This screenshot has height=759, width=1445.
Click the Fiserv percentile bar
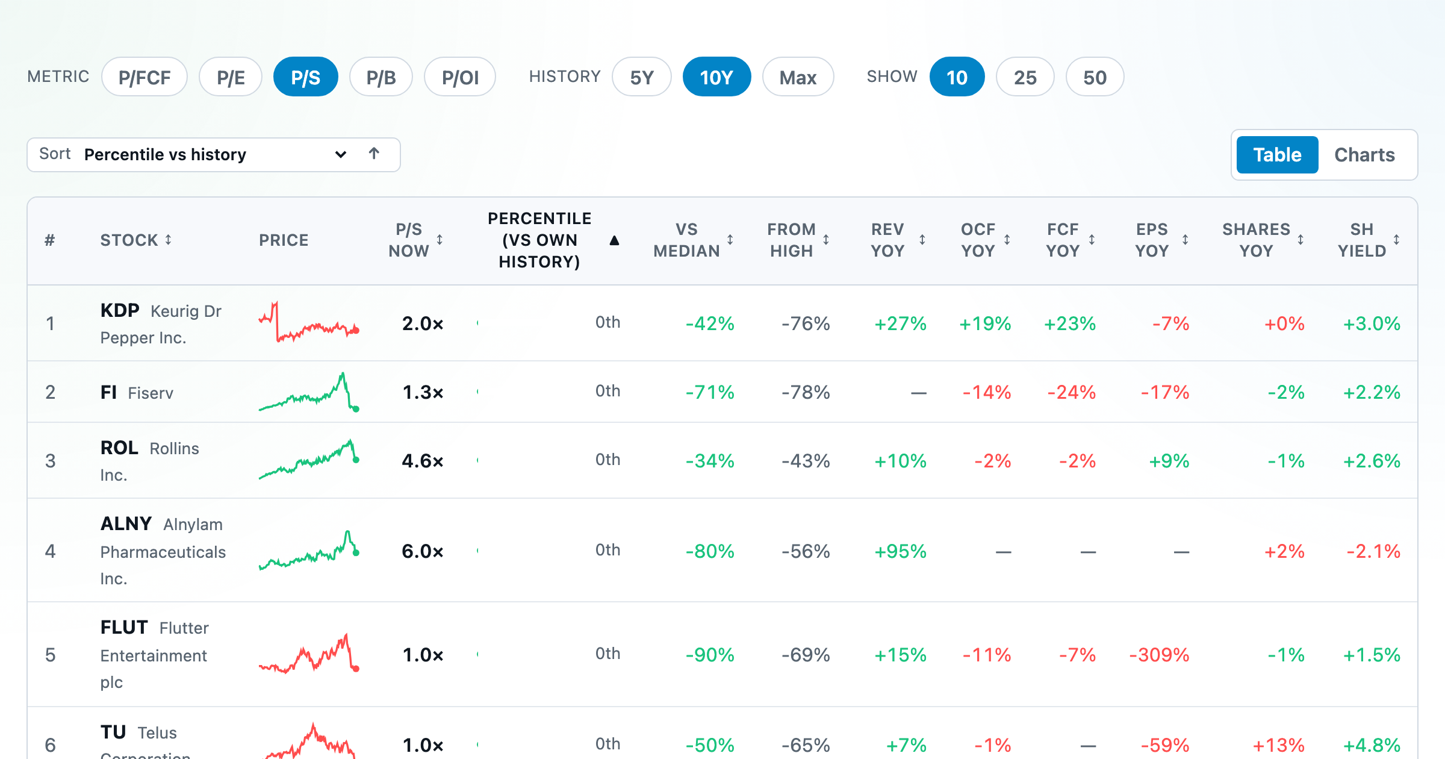pos(530,392)
